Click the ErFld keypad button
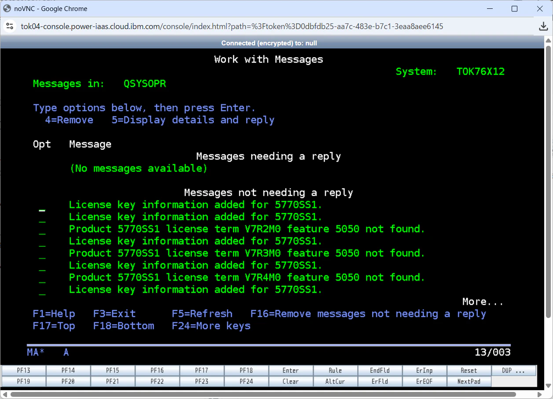Image resolution: width=553 pixels, height=399 pixels. tap(380, 381)
